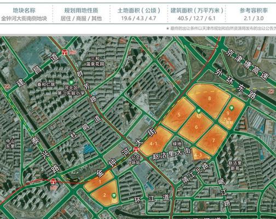Click the 绿地 label near plot 4-1
The image size is (276, 219).
tap(177, 144)
